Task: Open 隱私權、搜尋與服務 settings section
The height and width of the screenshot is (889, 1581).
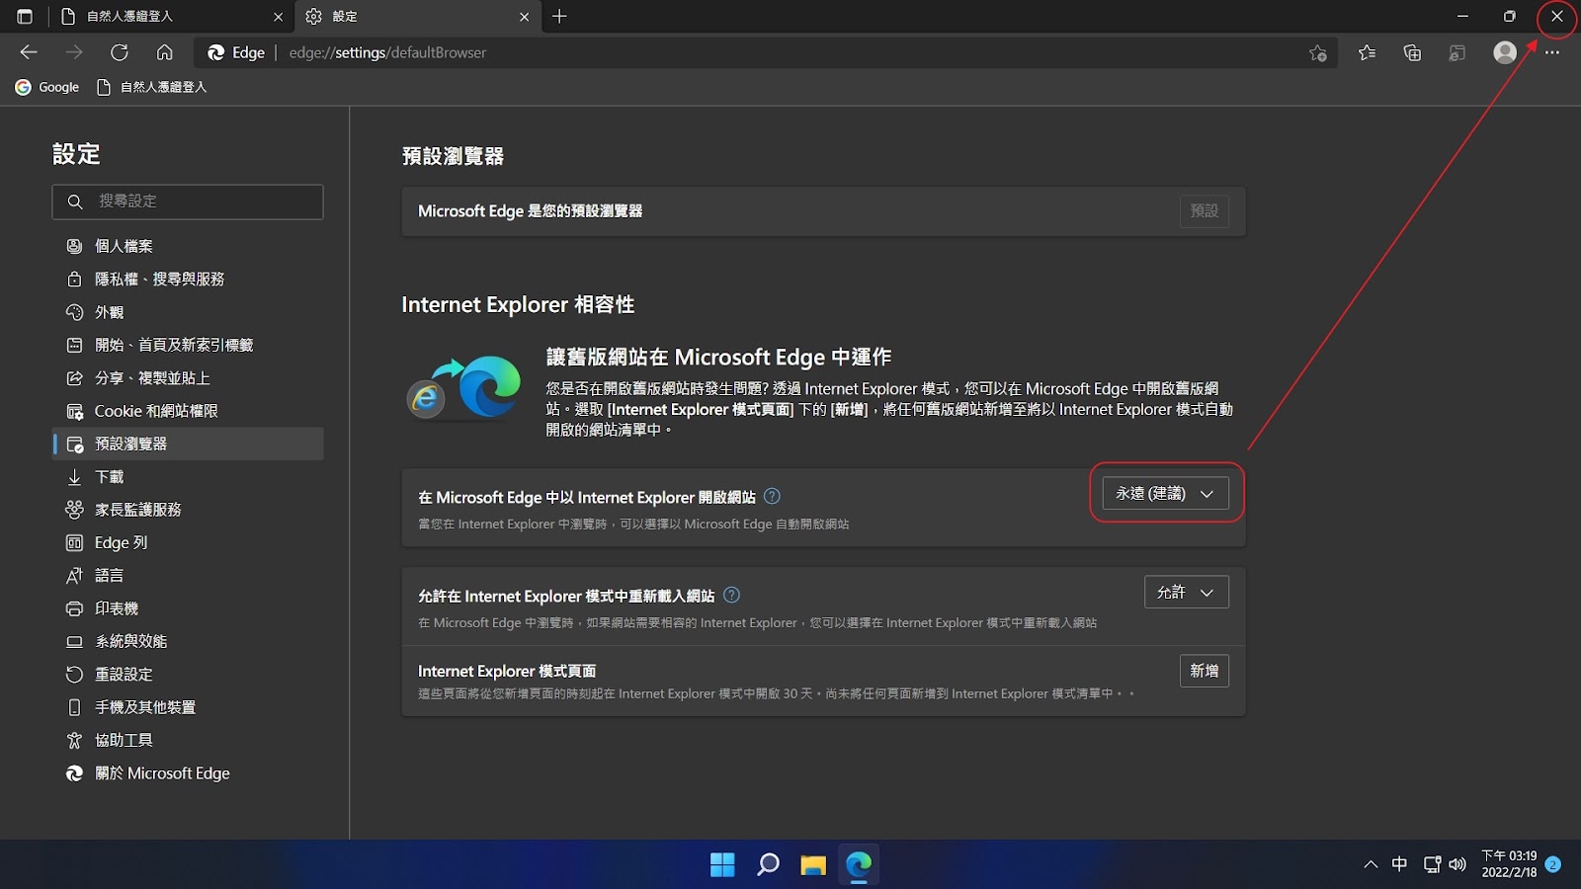Action: click(188, 280)
